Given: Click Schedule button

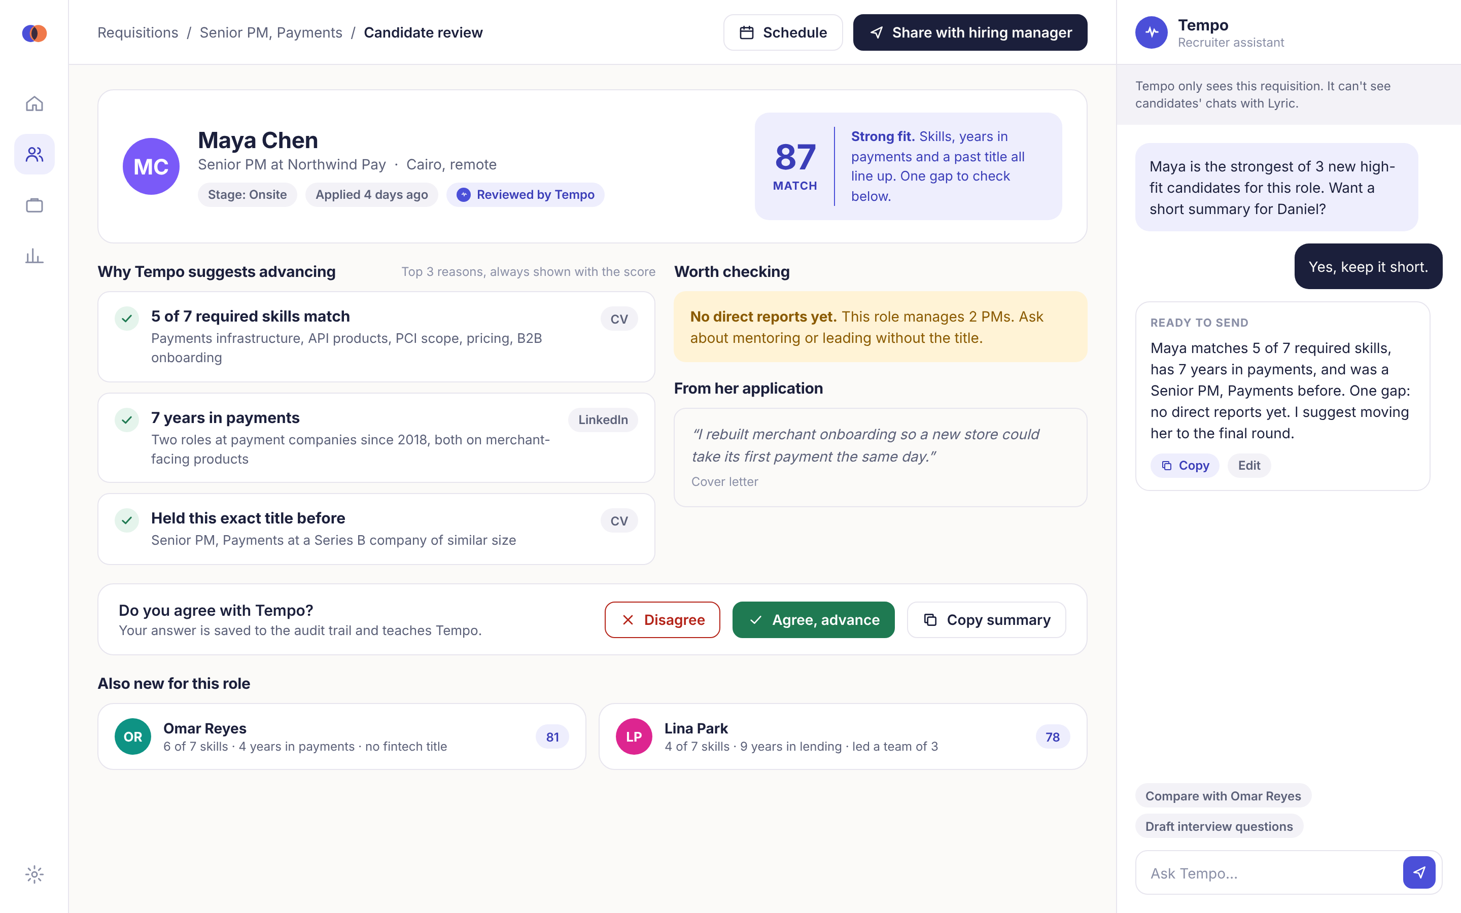Looking at the screenshot, I should tap(783, 32).
